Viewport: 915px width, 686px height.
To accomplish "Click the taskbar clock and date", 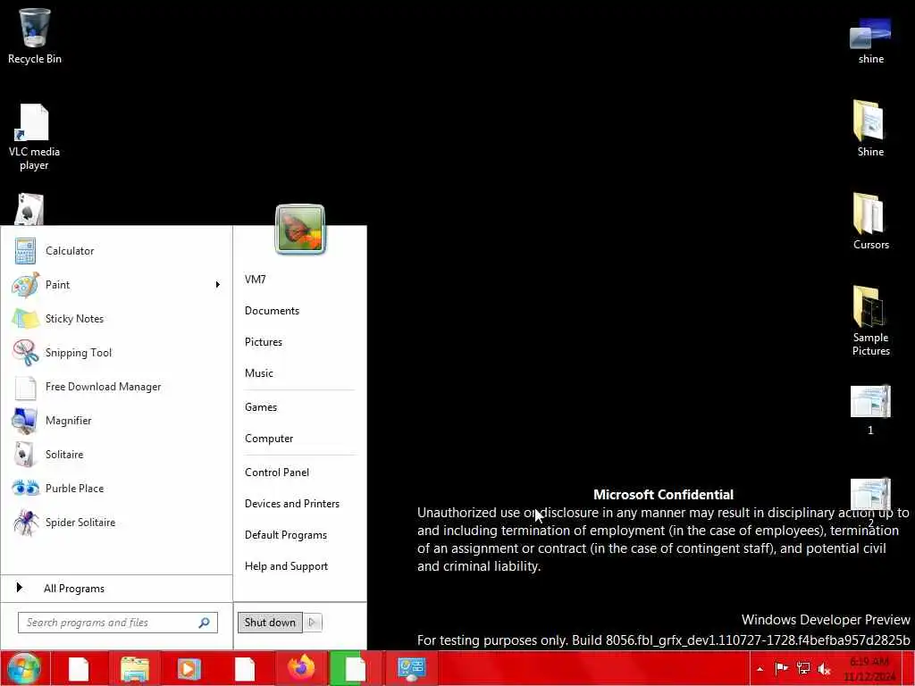I will 869,669.
